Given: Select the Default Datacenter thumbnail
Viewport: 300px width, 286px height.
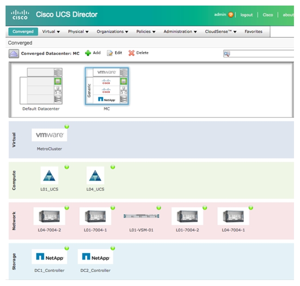Looking at the screenshot, I should click(x=41, y=86).
